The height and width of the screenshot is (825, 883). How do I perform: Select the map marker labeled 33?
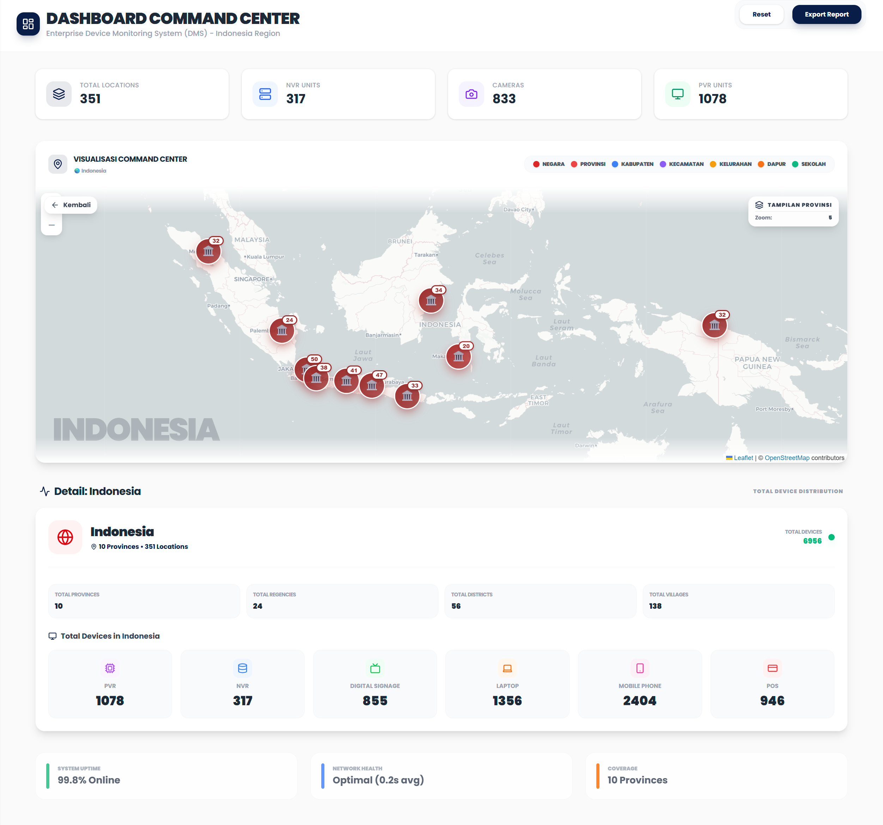coord(407,396)
